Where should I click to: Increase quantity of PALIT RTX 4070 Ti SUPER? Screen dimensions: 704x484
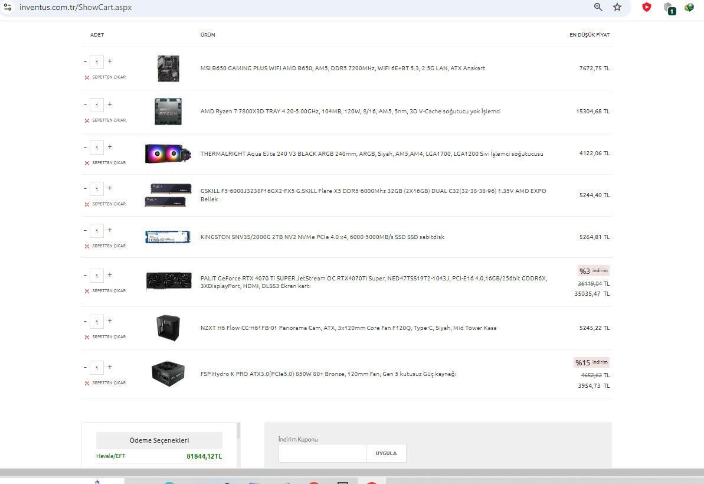[110, 275]
